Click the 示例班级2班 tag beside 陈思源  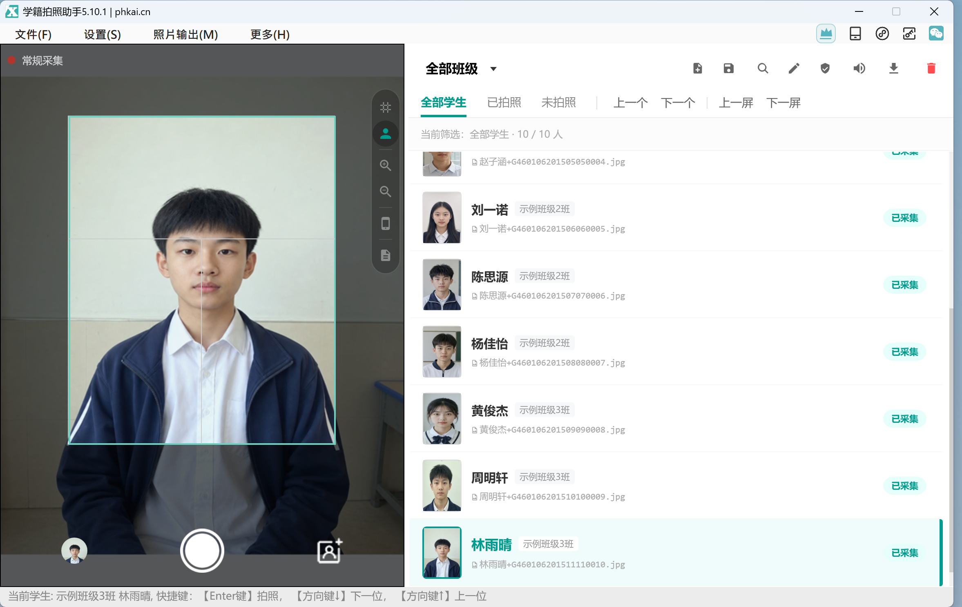tap(545, 276)
